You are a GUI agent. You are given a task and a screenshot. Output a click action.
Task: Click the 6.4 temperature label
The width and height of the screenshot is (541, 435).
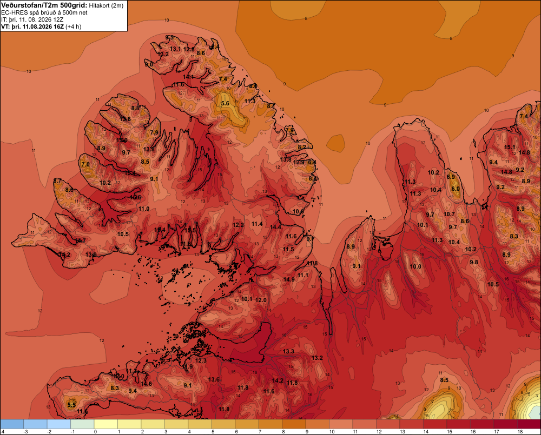[x=312, y=162]
